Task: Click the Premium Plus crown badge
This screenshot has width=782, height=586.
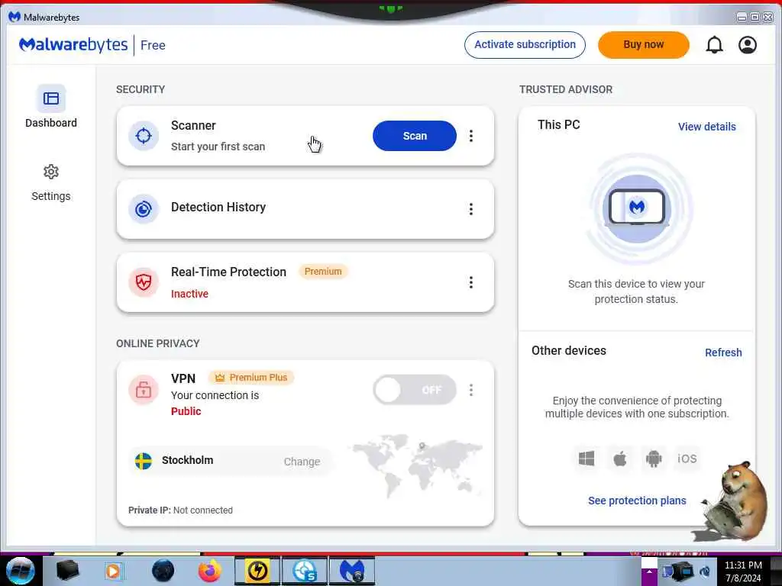Action: pos(251,378)
